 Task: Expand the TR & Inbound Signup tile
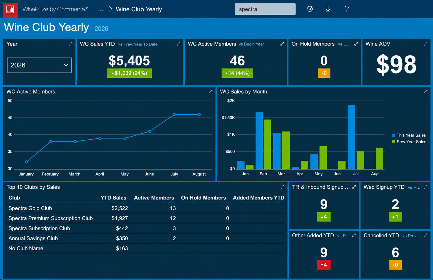pos(354,187)
